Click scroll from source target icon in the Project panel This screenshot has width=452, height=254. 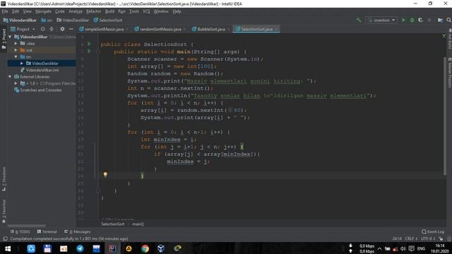pyautogui.click(x=42, y=29)
